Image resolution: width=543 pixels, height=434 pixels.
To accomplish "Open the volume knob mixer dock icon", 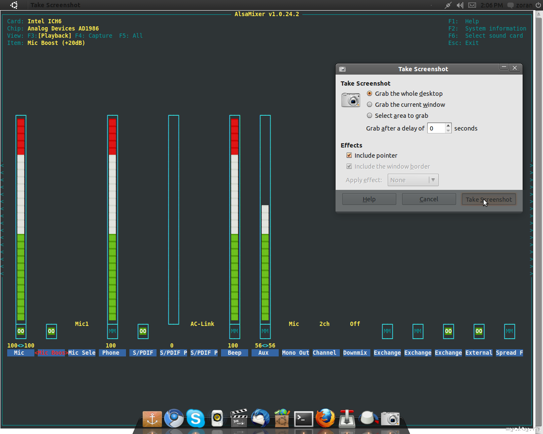I will pyautogui.click(x=369, y=418).
